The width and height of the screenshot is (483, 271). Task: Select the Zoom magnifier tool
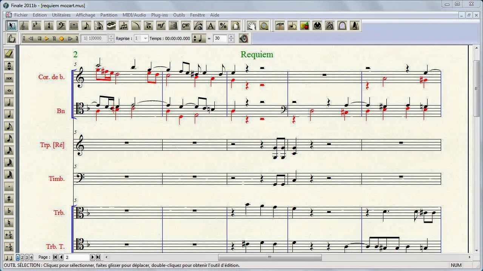(264, 26)
